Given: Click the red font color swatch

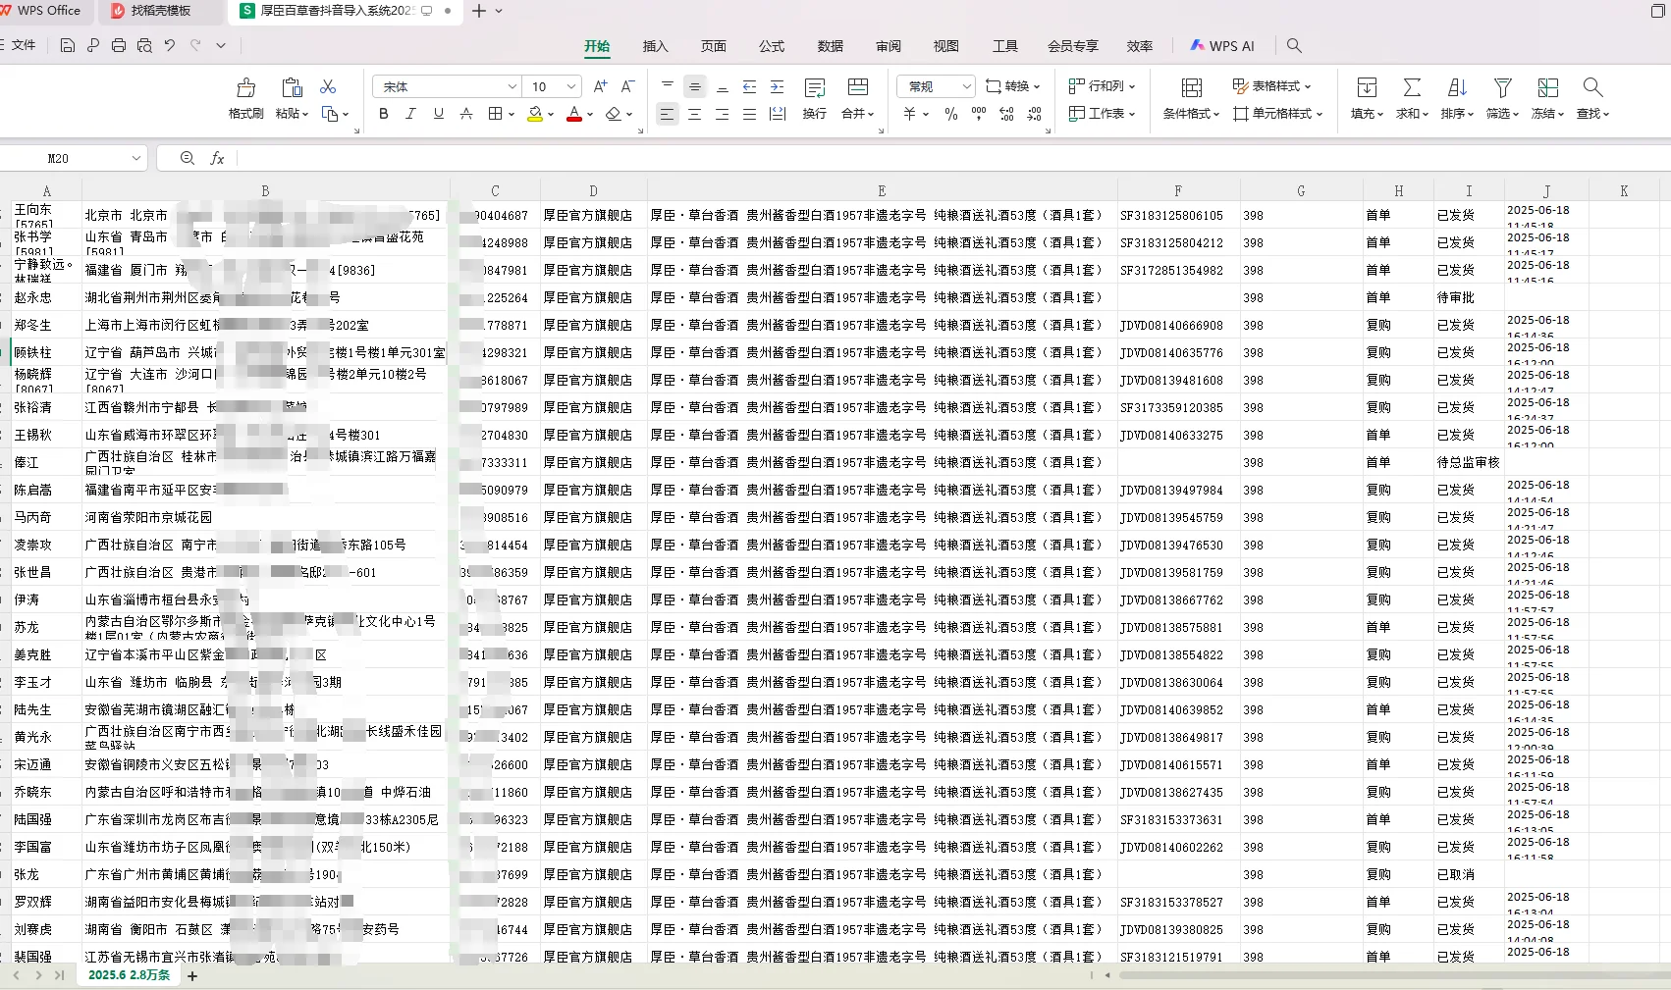Looking at the screenshot, I should coord(574,114).
